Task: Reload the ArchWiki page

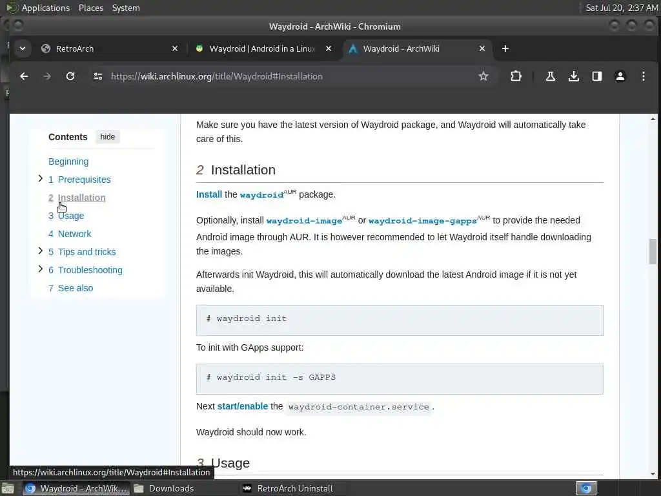Action: (x=70, y=76)
